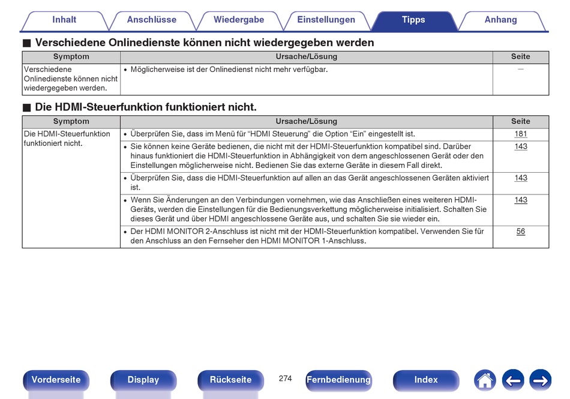Open the Einstellungen tab
Image resolution: width=570 pixels, height=399 pixels.
click(x=326, y=20)
